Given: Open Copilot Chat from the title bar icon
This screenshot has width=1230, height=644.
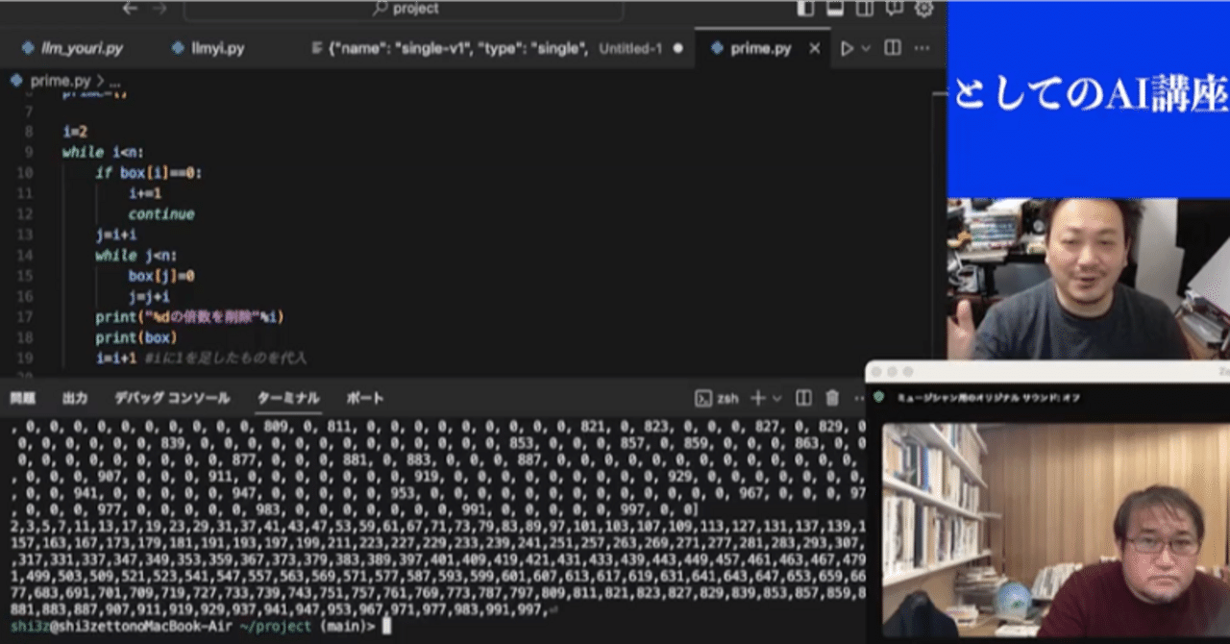Looking at the screenshot, I should click(894, 8).
